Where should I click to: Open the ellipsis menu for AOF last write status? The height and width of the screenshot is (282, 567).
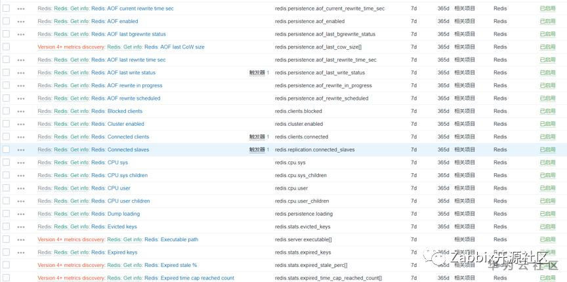(21, 73)
